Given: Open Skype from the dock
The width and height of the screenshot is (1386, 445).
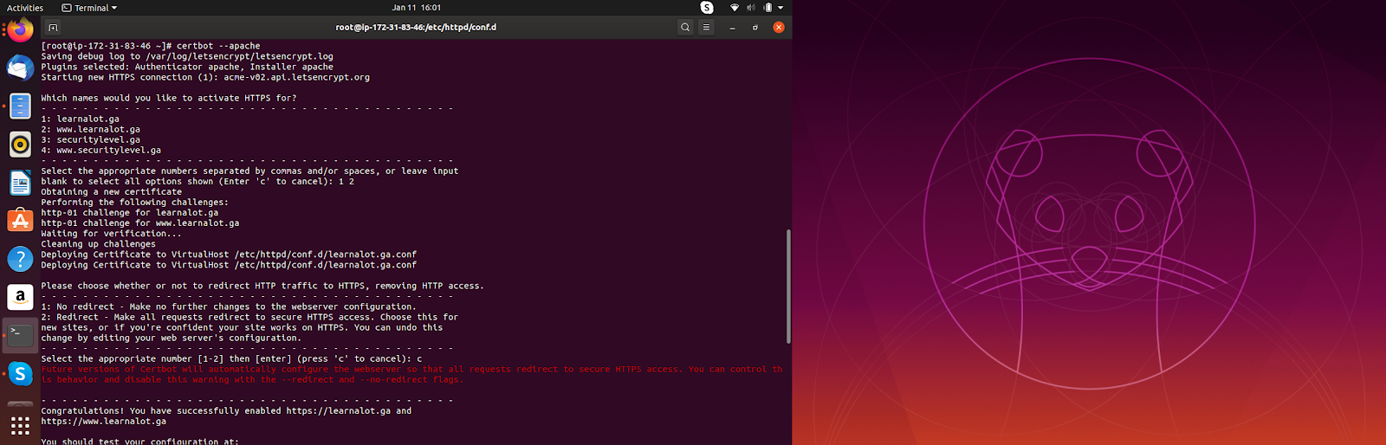Looking at the screenshot, I should [20, 373].
